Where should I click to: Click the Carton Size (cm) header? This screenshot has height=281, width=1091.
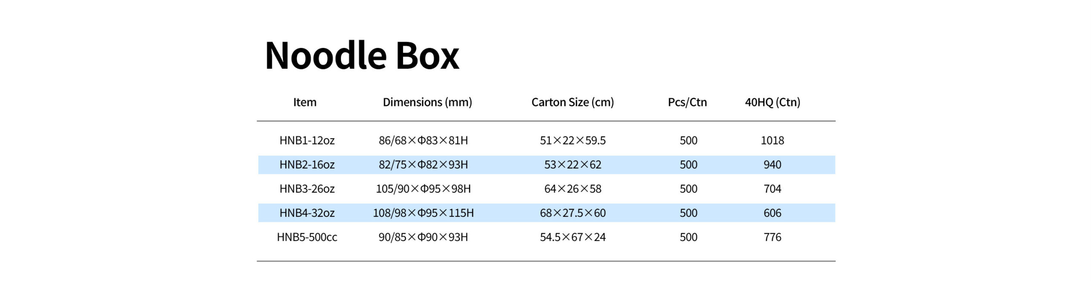click(572, 102)
